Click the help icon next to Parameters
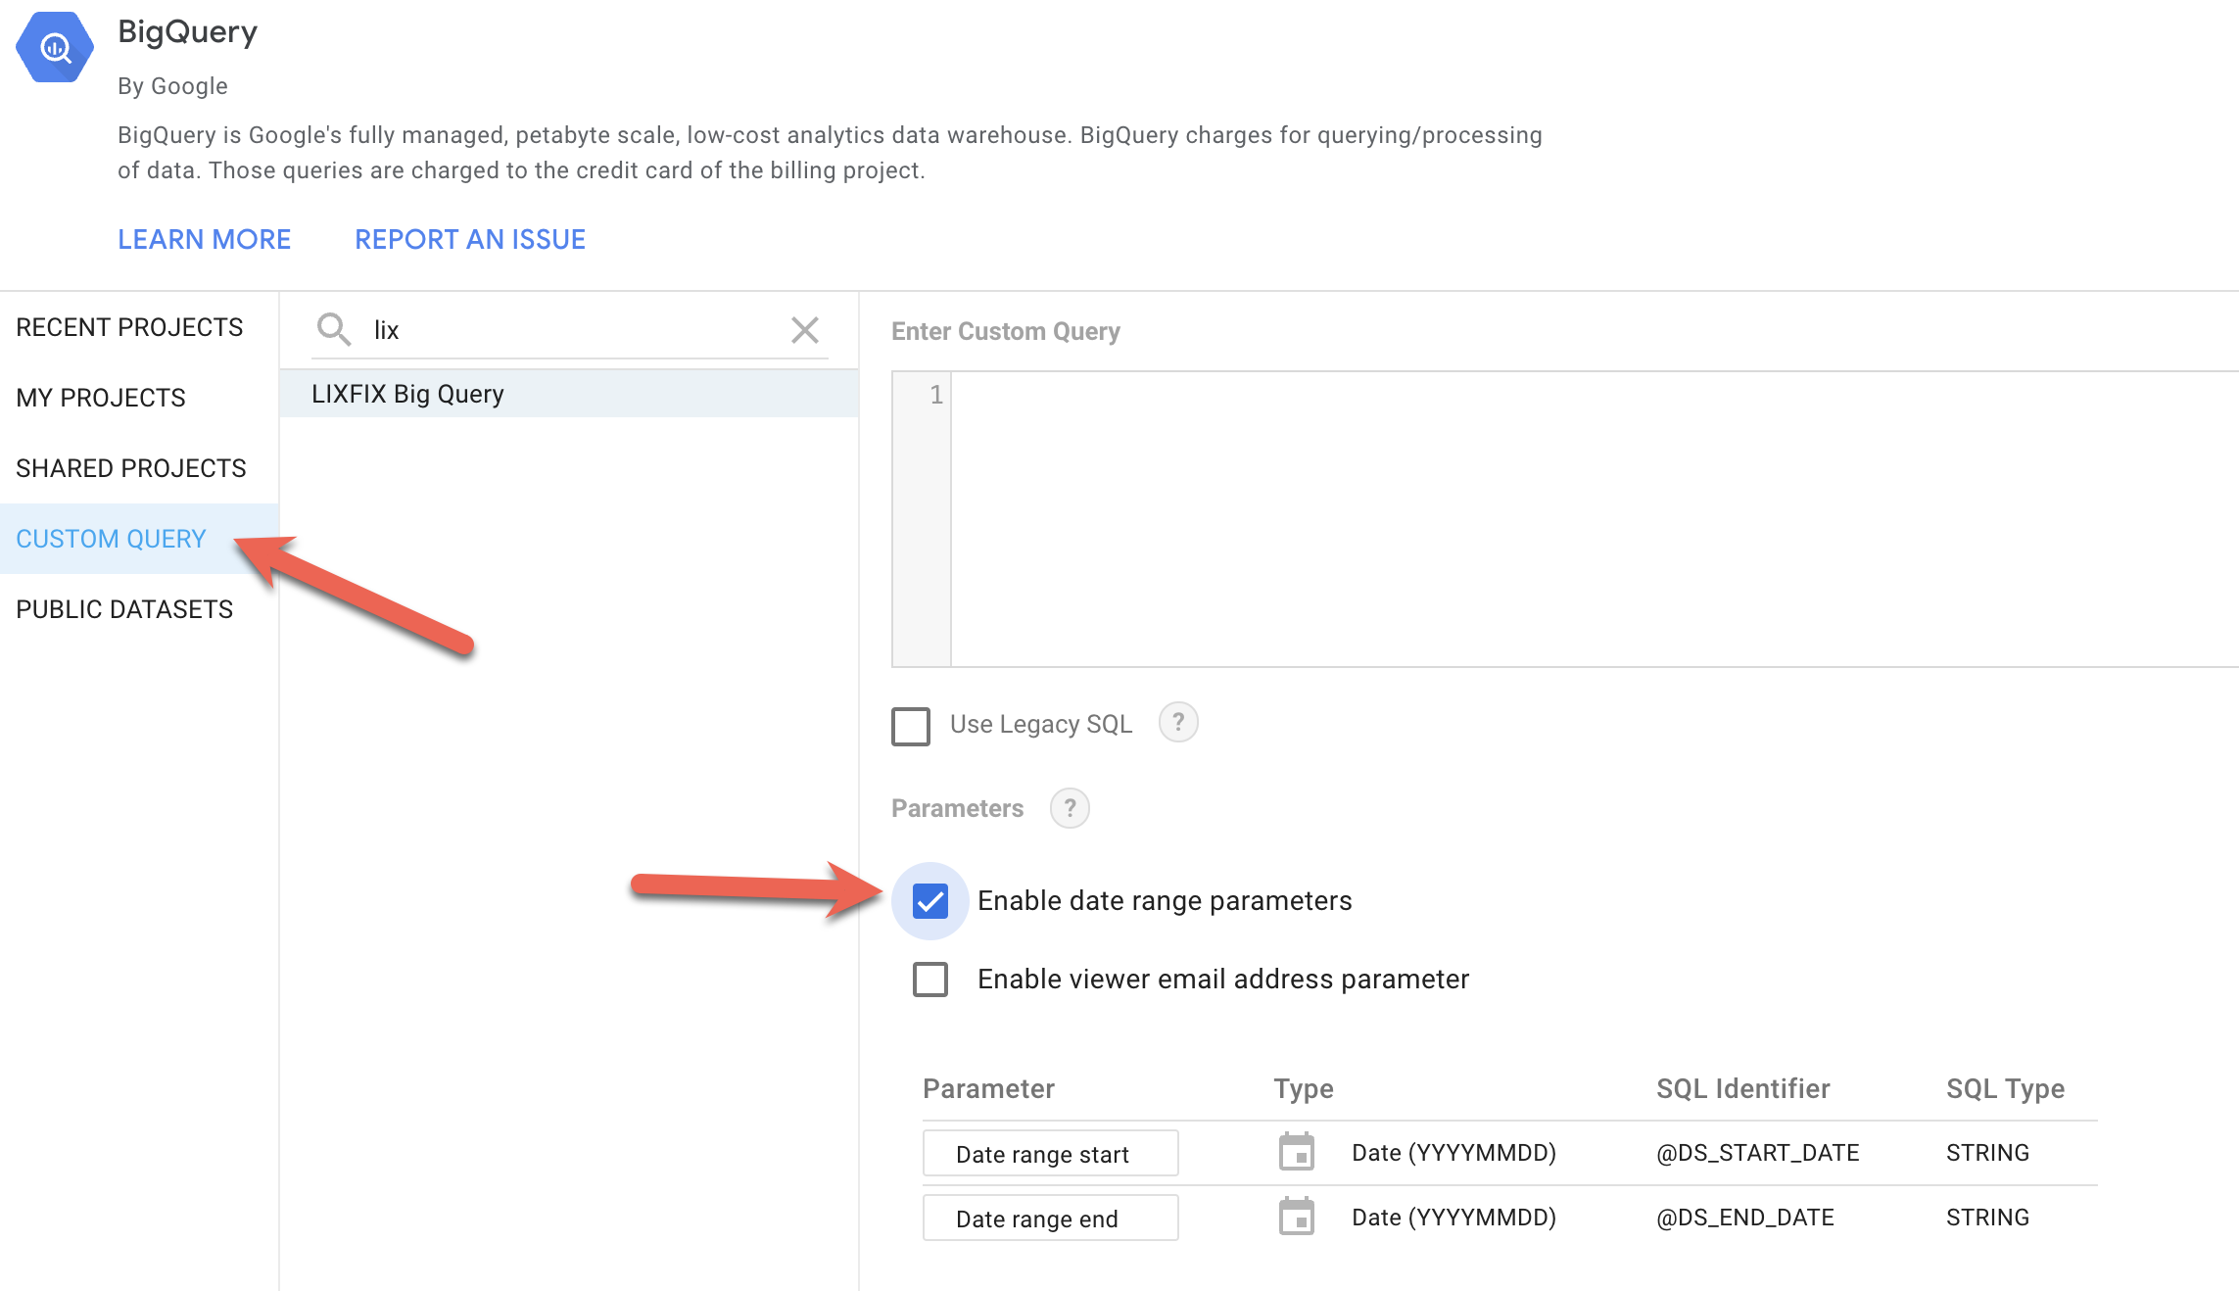This screenshot has width=2239, height=1291. point(1070,808)
